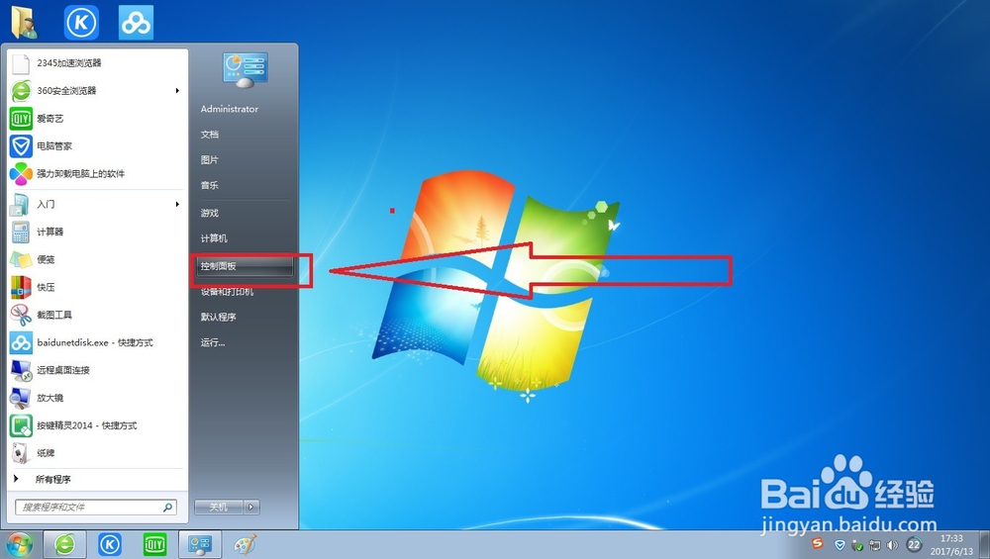
Task: Focus the 搜索程序和文件 search box
Action: click(x=96, y=507)
